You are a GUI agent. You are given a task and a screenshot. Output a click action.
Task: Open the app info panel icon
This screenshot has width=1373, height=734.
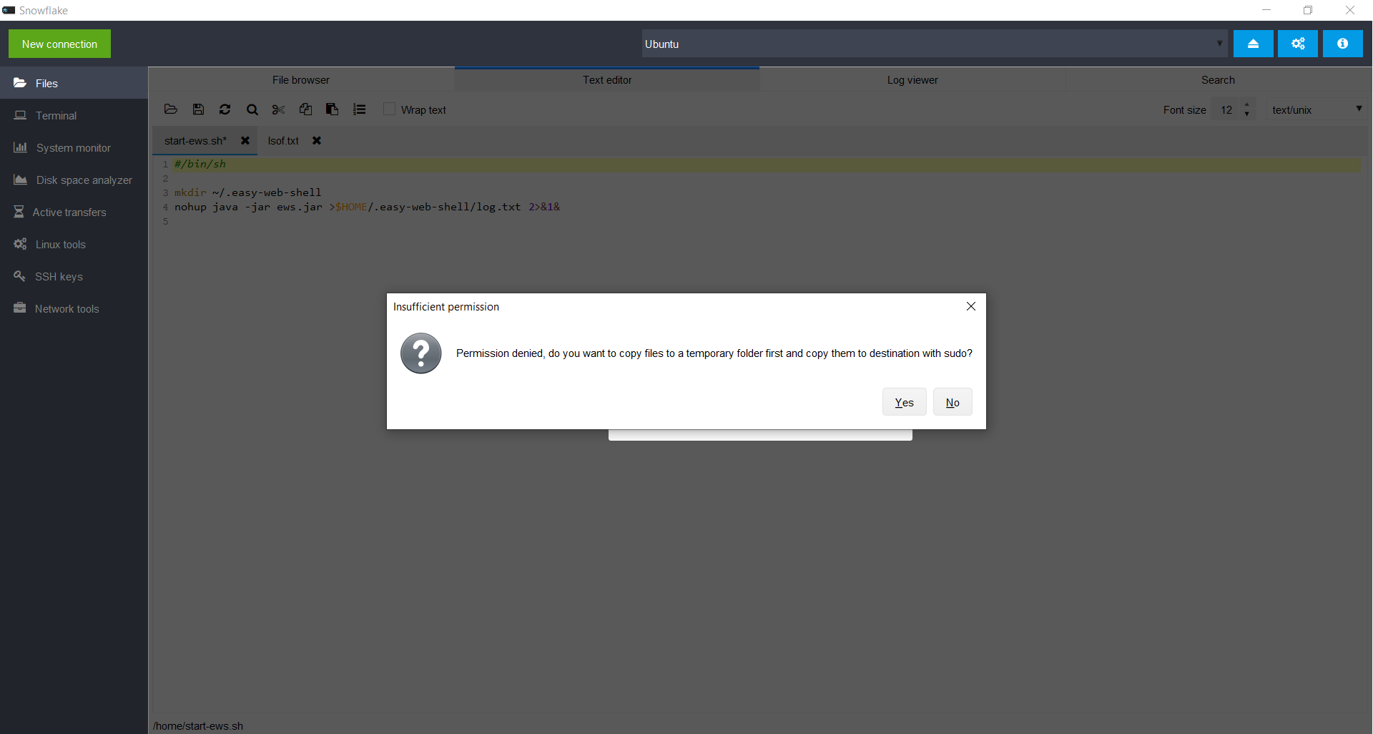(x=1343, y=44)
